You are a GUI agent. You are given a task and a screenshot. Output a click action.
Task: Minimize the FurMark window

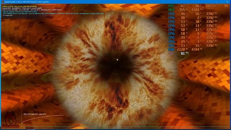216,2
